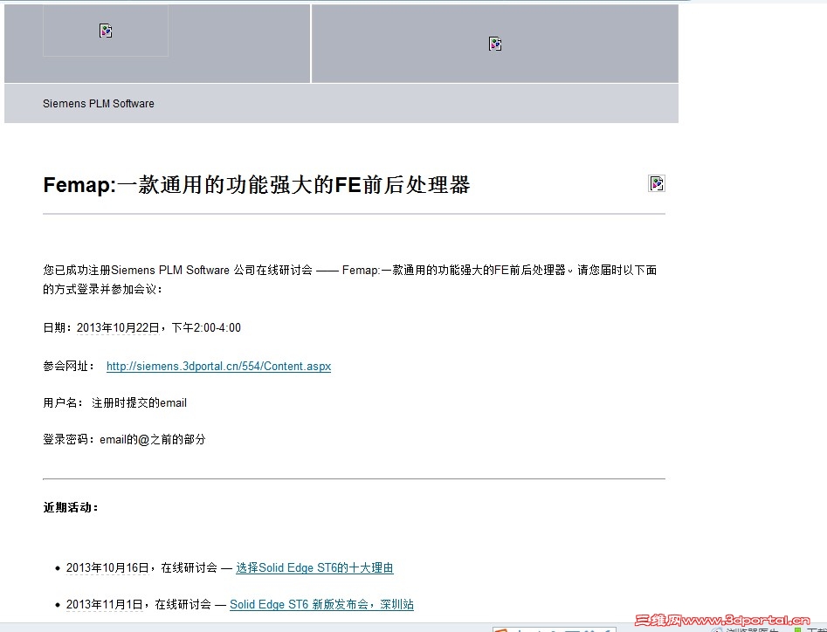The image size is (827, 632).
Task: Open the Solid Edge ST6 深圳站 release event link
Action: tap(322, 603)
